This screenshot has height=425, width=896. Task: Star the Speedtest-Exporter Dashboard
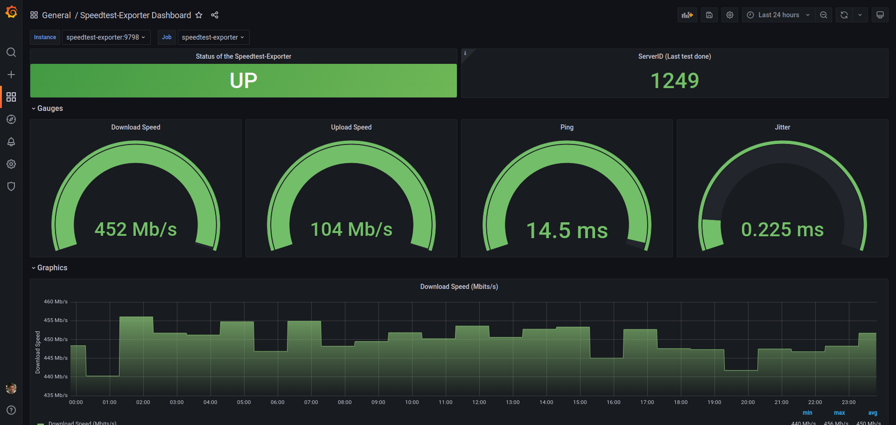click(199, 15)
